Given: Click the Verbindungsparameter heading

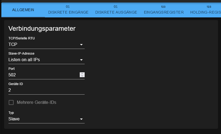Looking at the screenshot, I should (x=42, y=29).
